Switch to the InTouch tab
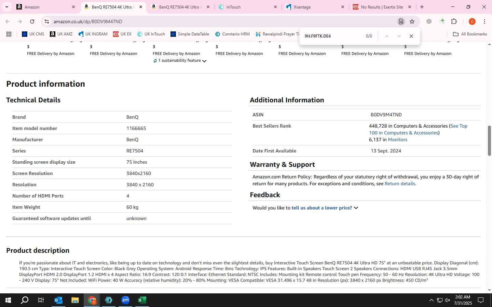The height and width of the screenshot is (307, 492). tap(248, 7)
